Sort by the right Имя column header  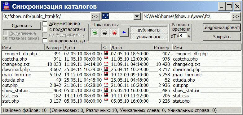click(207, 47)
